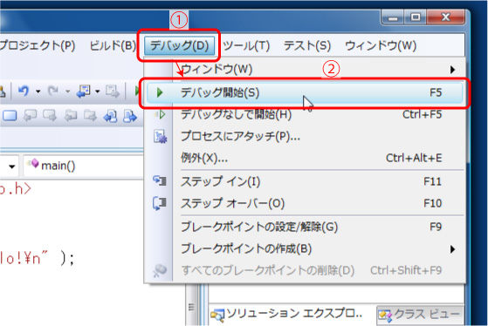This screenshot has height=326, width=488.
Task: Click the Step Over icon in menu
Action: tap(160, 203)
